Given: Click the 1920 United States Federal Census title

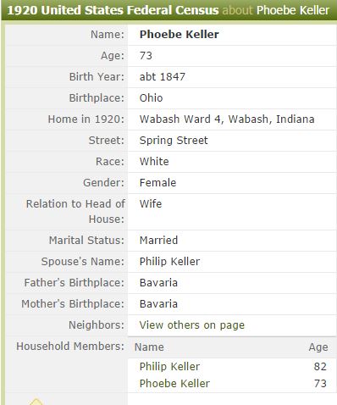Looking at the screenshot, I should (x=113, y=10).
